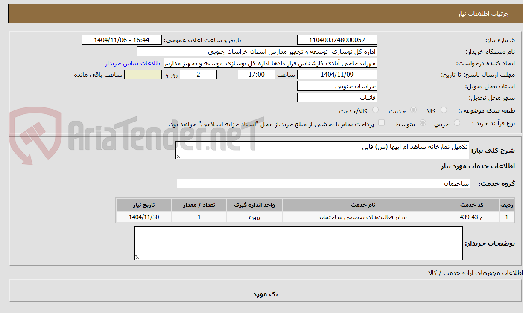Select the جزیی purchase type radio
523x313 pixels.
click(x=457, y=123)
